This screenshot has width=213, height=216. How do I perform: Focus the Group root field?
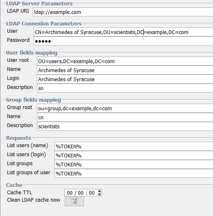pyautogui.click(x=125, y=109)
